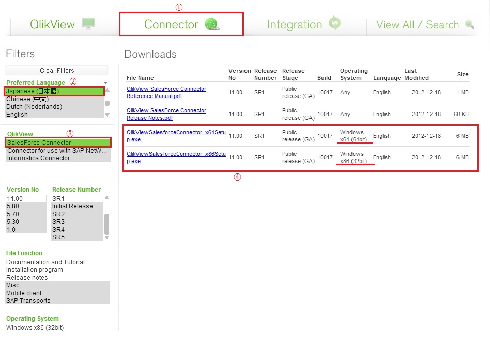This screenshot has height=354, width=490.
Task: Click Windows x86 (32bit) cell in Downloads table
Action: coord(354,157)
